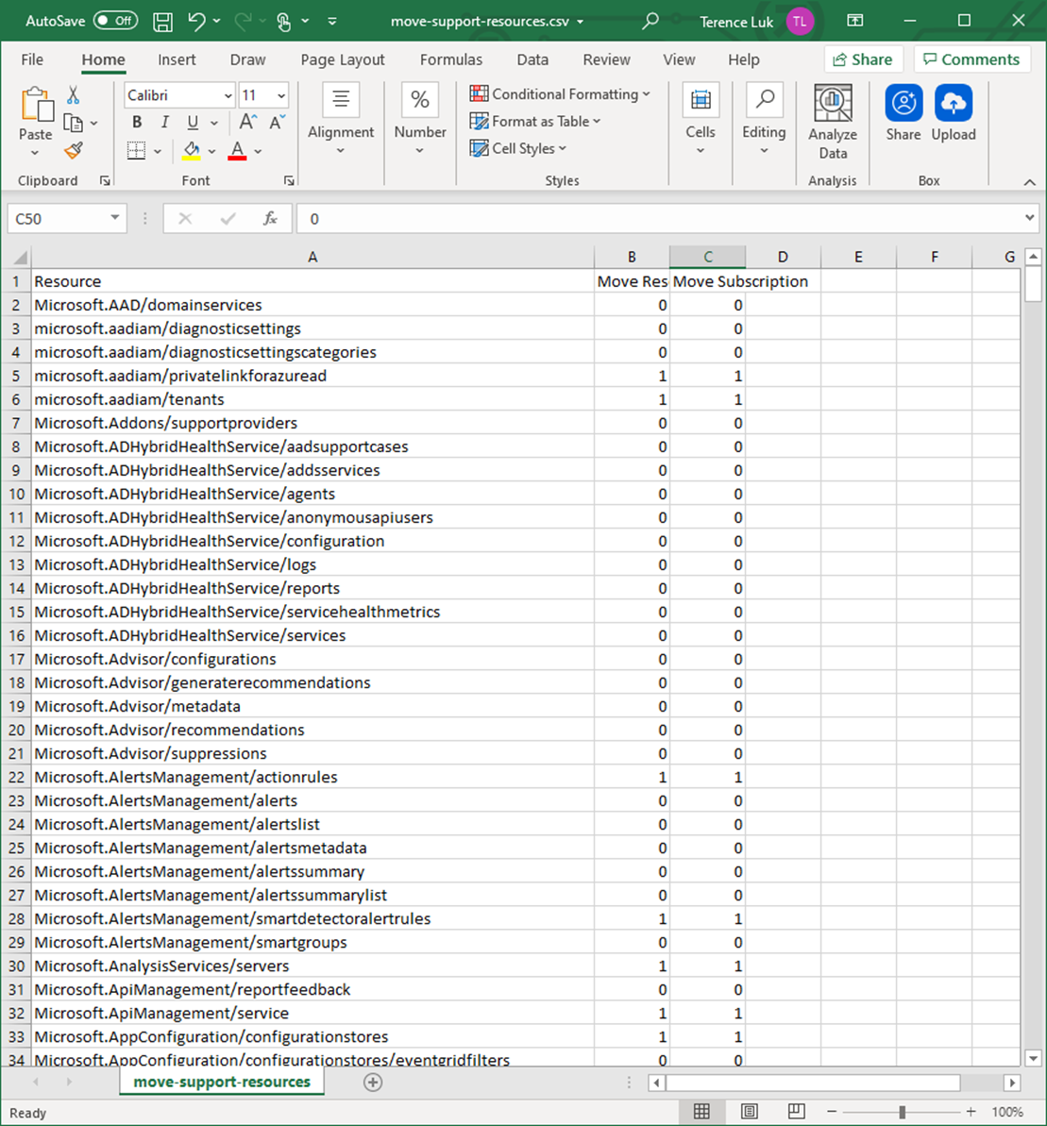1047x1126 pixels.
Task: Open the Cells group icon
Action: tap(701, 99)
